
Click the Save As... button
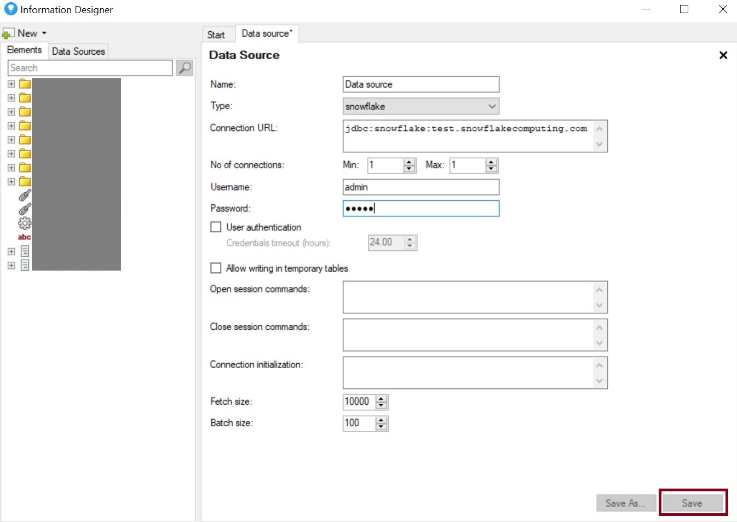coord(626,503)
